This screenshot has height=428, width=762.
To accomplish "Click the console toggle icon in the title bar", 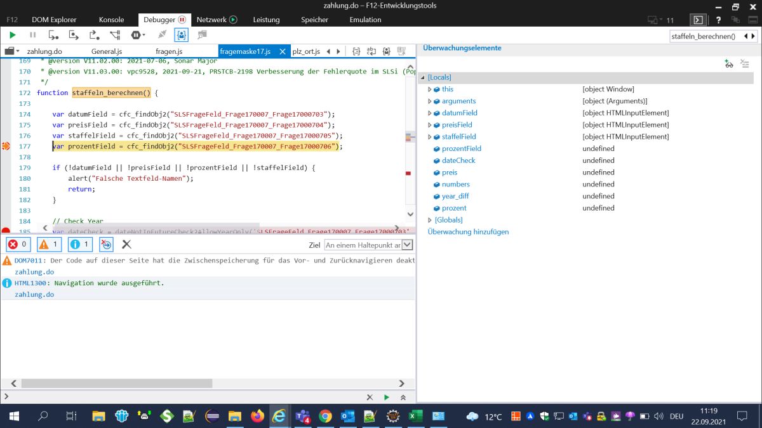I will tap(698, 20).
